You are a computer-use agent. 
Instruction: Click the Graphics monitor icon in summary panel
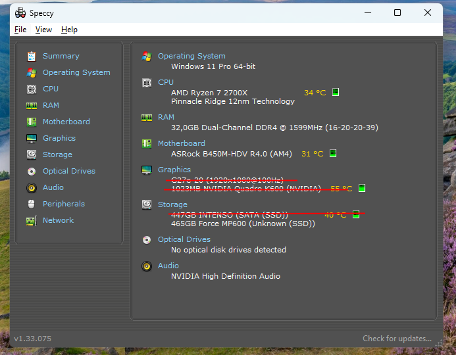pyautogui.click(x=147, y=170)
